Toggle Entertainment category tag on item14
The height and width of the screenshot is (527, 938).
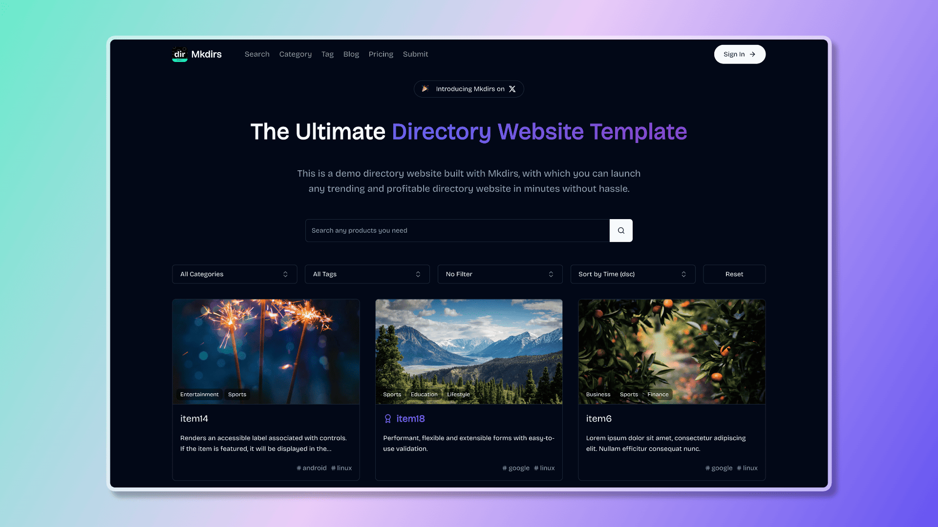(x=199, y=394)
